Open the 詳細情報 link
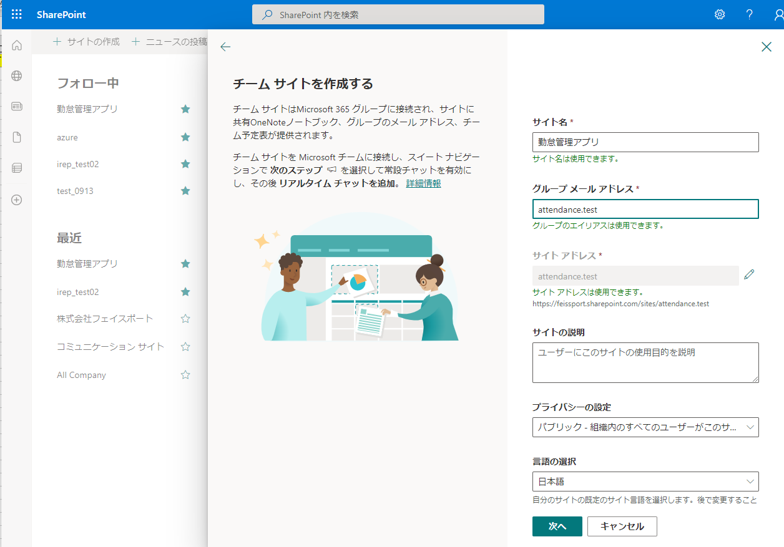 pyautogui.click(x=423, y=183)
